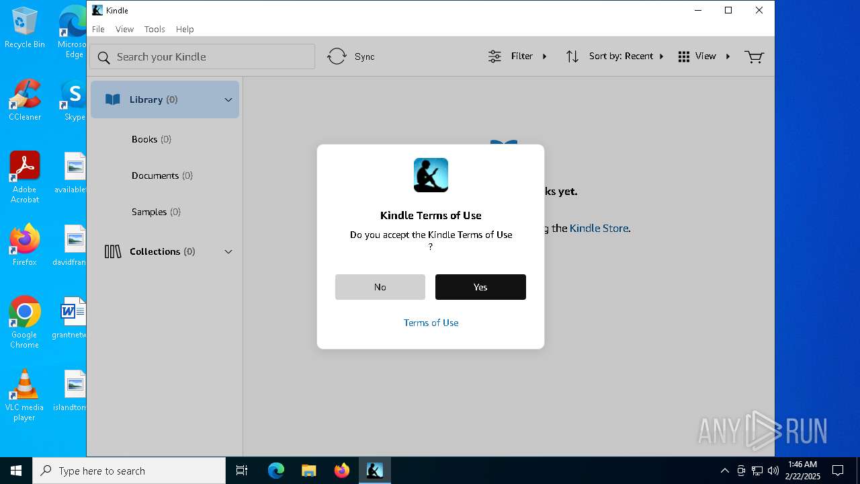Screen dimensions: 860x484
Task: Open the Windows Start menu
Action: coord(16,471)
